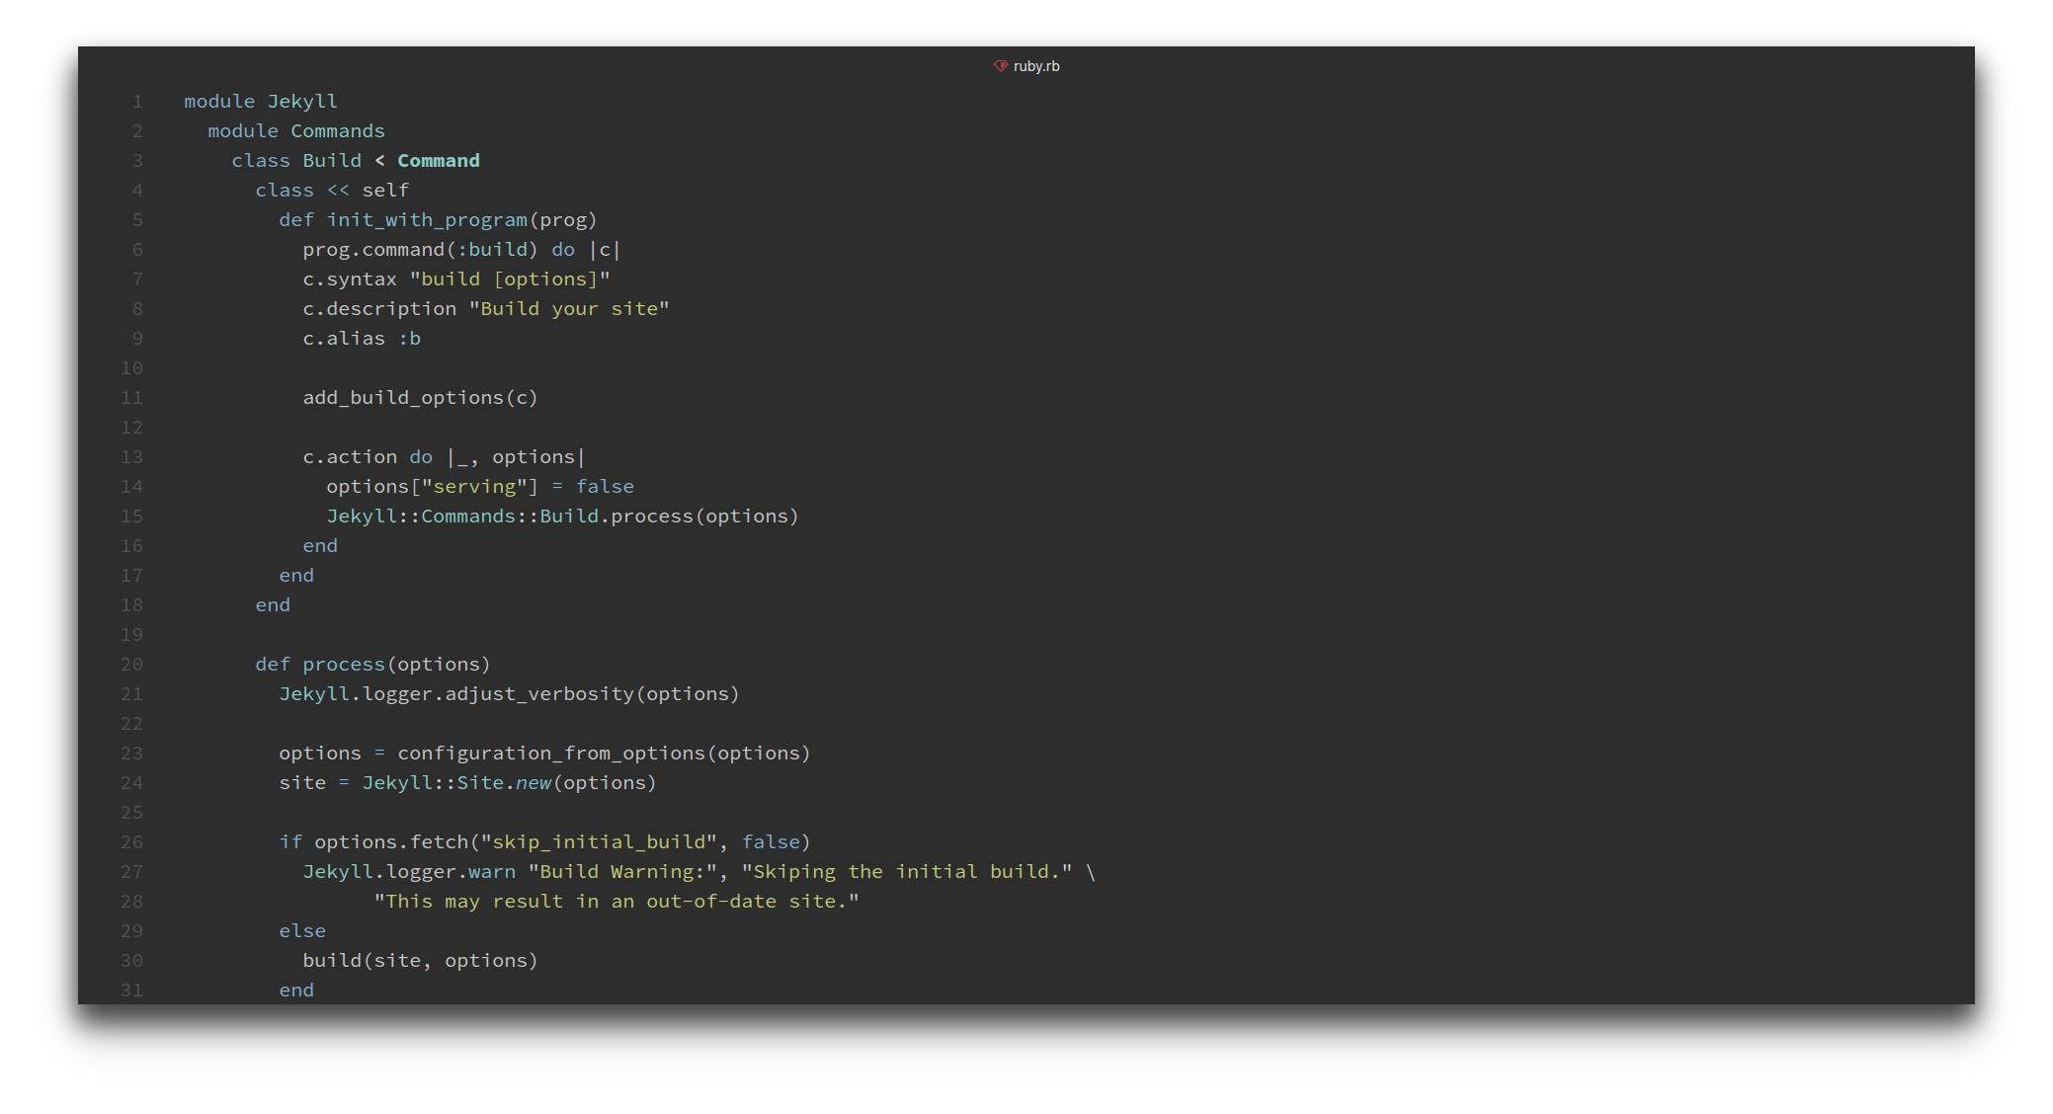Click configuration_from_options function call

click(551, 754)
